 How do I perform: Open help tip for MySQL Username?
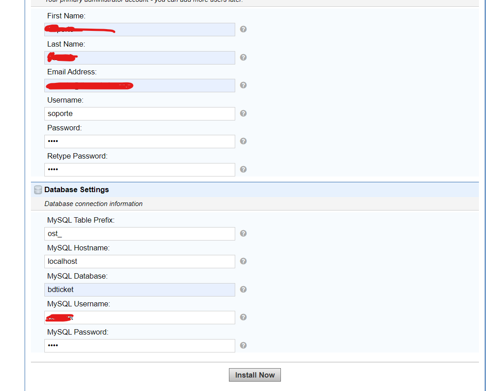(x=243, y=317)
